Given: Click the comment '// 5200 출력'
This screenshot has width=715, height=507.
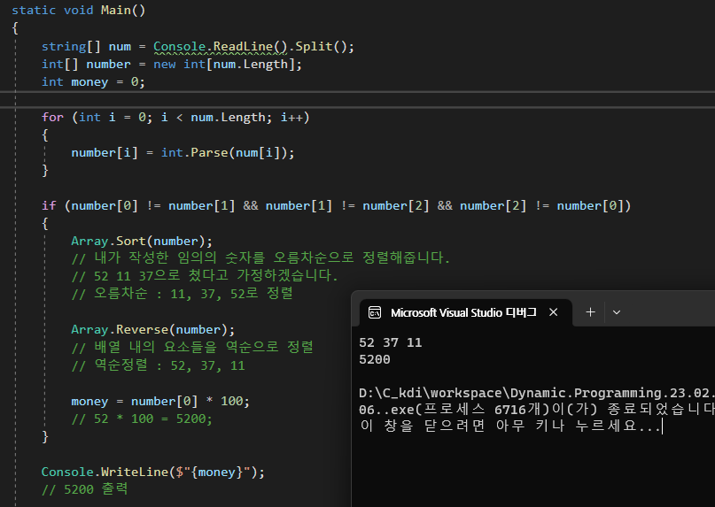Looking at the screenshot, I should click(x=85, y=489).
